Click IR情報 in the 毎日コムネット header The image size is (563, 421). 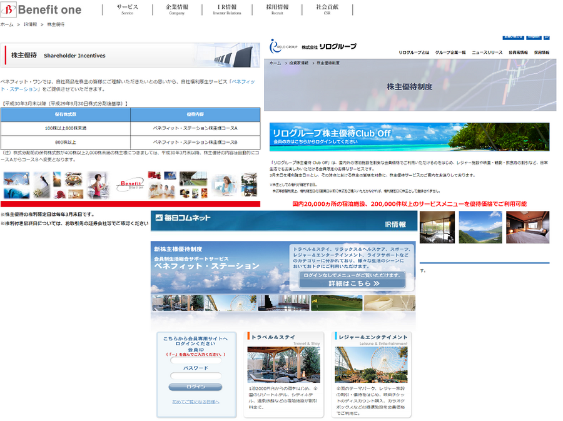pos(395,225)
